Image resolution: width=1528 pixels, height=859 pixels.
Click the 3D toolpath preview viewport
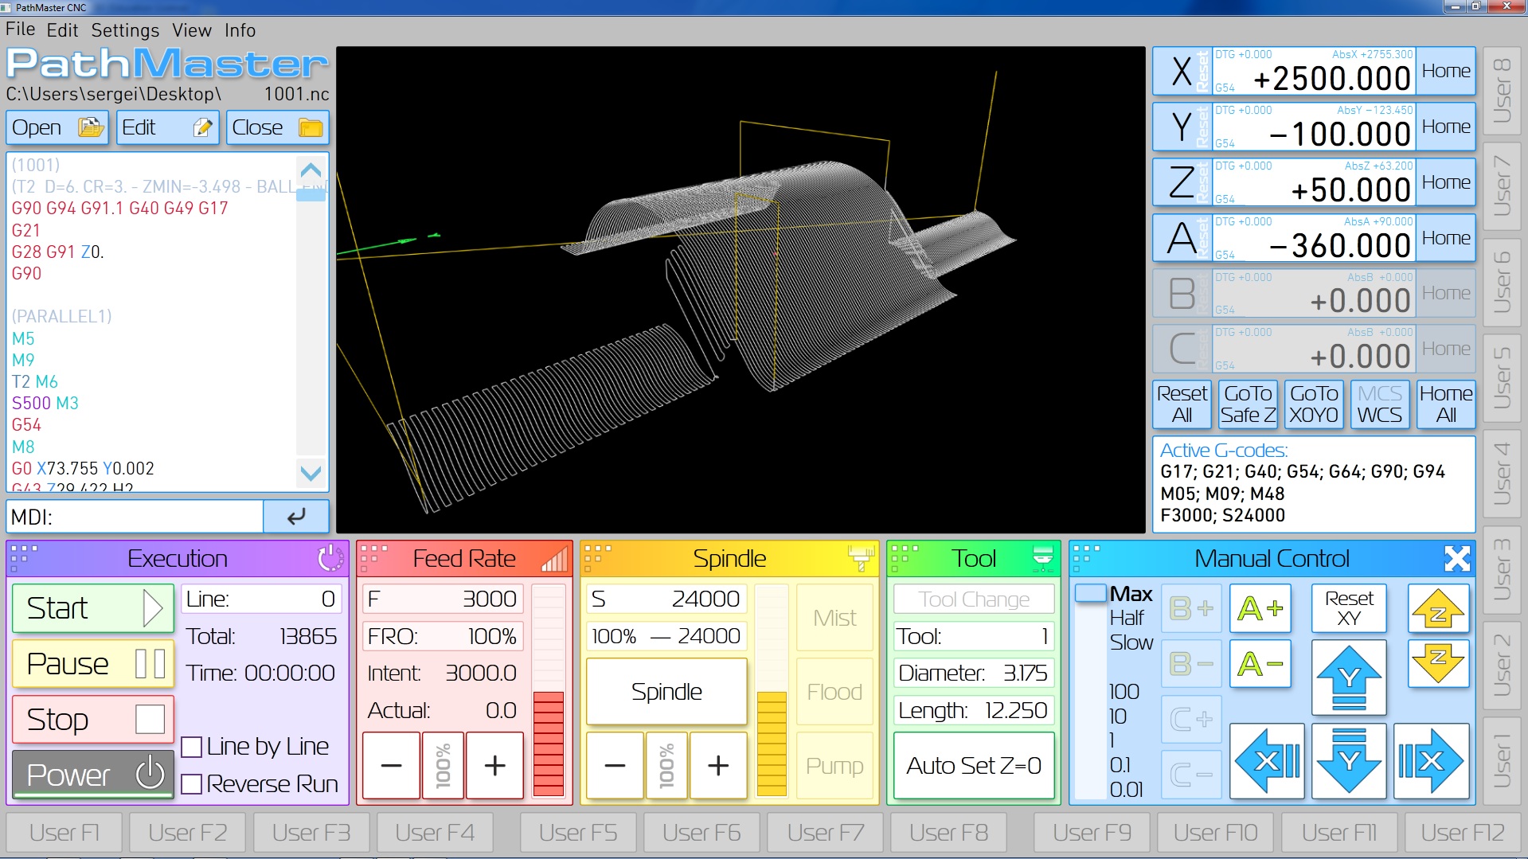(741, 290)
